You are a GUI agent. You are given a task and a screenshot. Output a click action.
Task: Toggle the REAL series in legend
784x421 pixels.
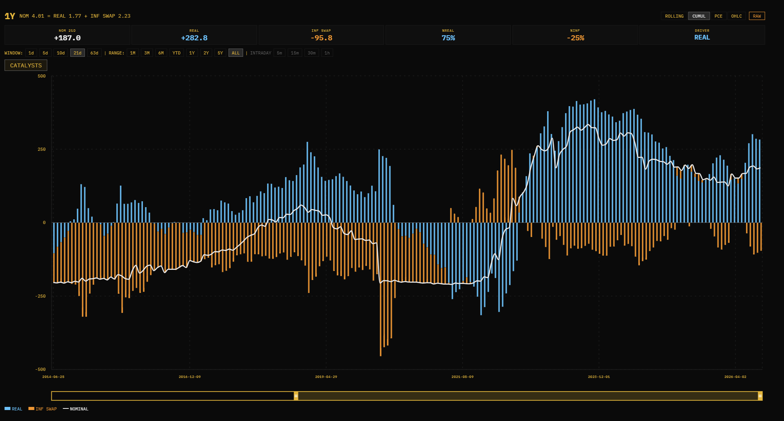pyautogui.click(x=13, y=409)
